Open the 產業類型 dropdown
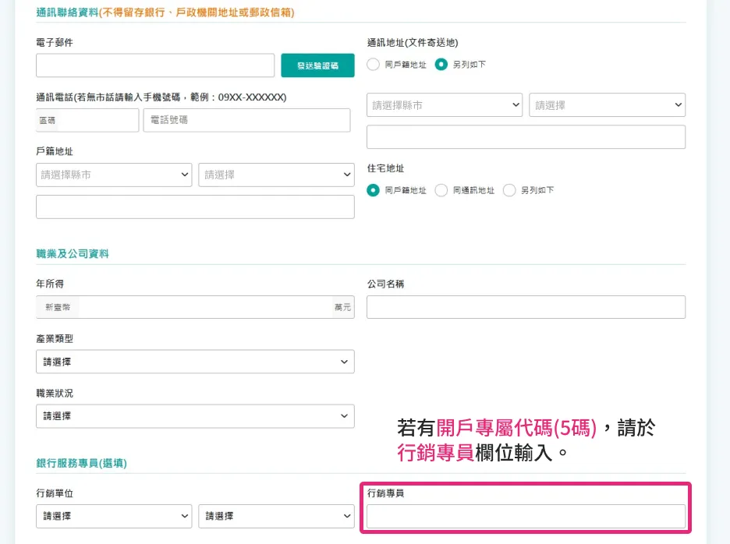Viewport: 730px width, 544px height. coord(195,361)
